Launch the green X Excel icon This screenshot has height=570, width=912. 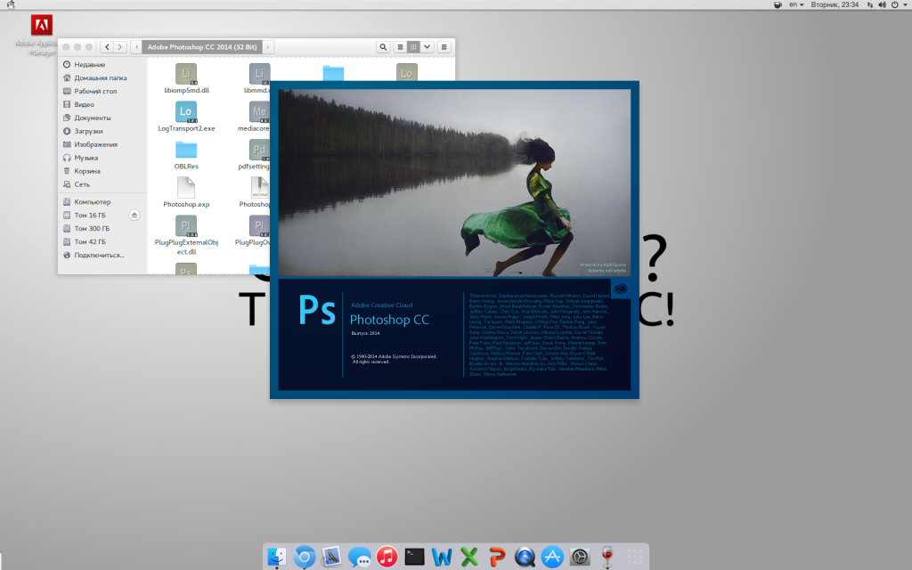pyautogui.click(x=469, y=558)
